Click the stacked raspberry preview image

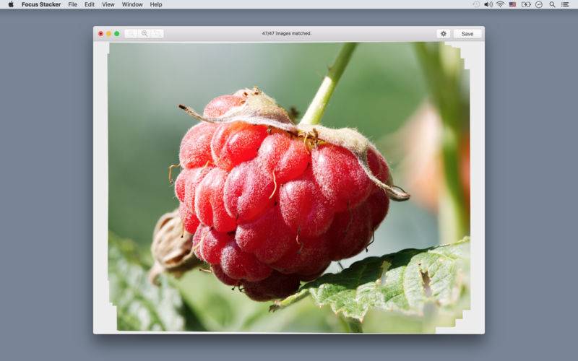point(288,187)
